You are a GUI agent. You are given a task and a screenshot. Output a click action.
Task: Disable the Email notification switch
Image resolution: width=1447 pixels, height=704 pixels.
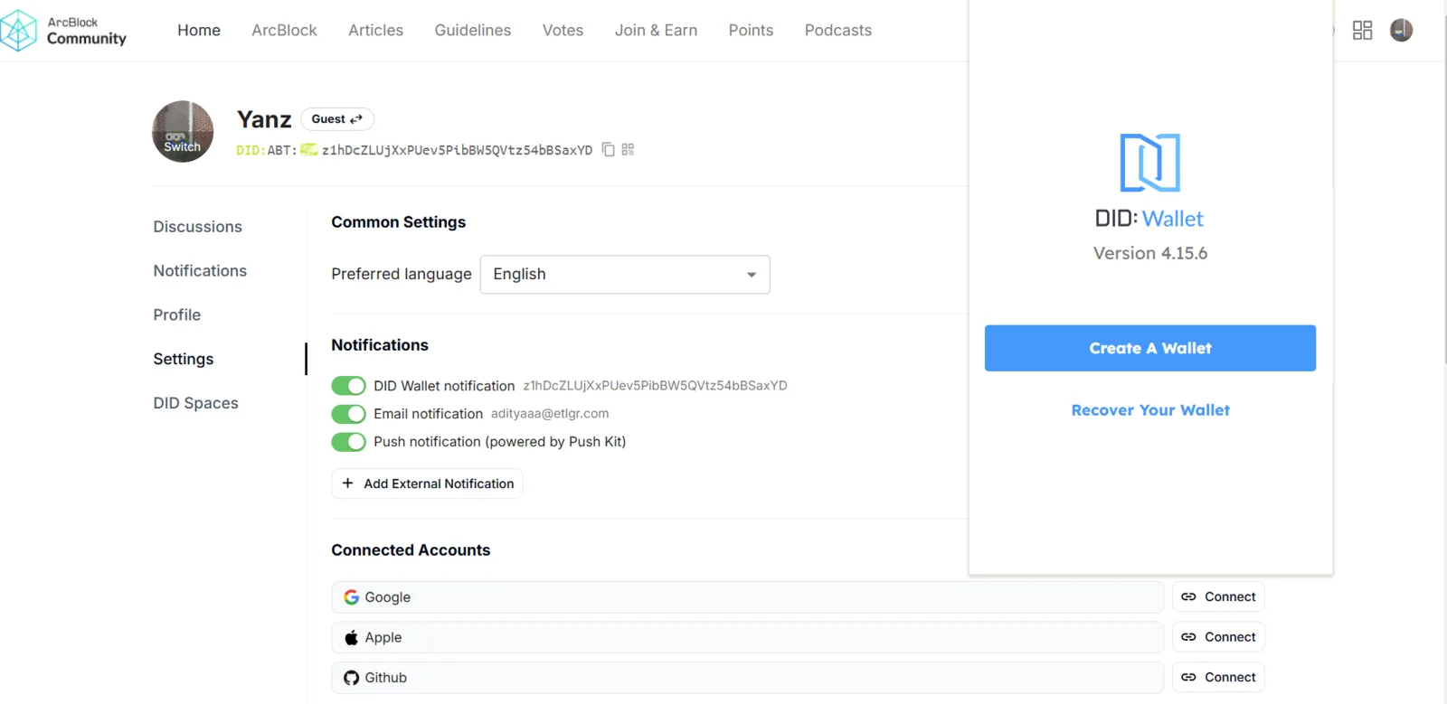point(348,414)
